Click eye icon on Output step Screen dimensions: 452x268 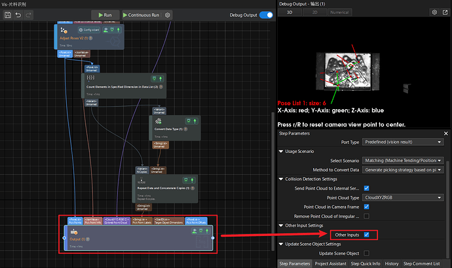pos(195,231)
